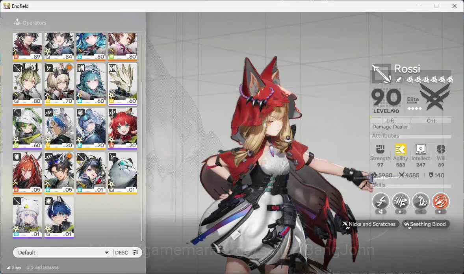Click the HP stat value 5980
This screenshot has height=274, width=464.
[385, 175]
